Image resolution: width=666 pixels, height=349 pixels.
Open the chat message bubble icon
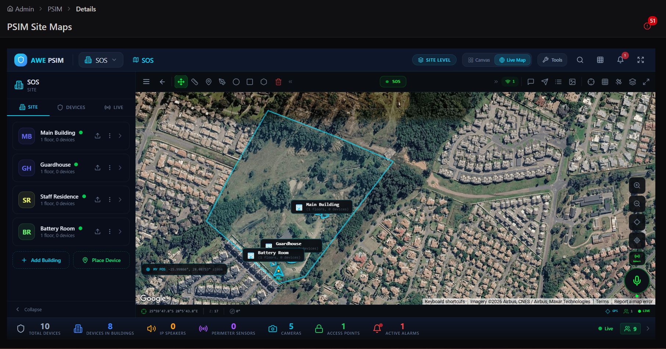click(530, 82)
